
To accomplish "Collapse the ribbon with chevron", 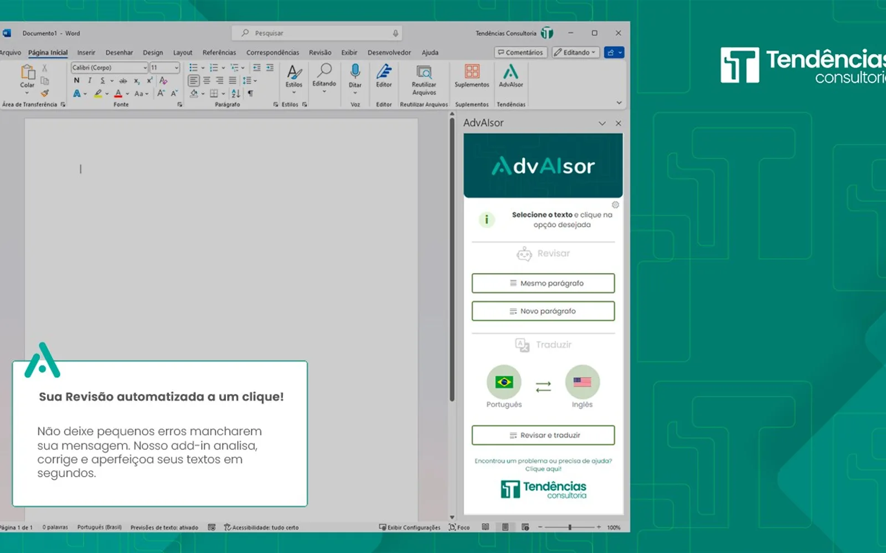I will point(619,103).
